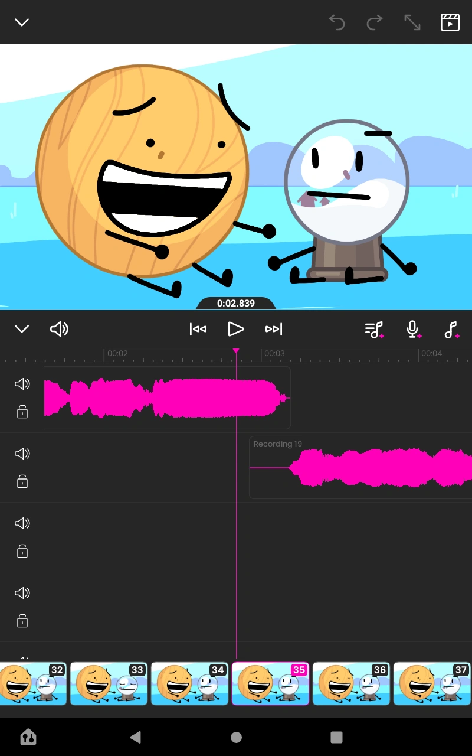Viewport: 472px width, 756px height.
Task: Click the 00:04 mark on ruler
Action: click(431, 353)
